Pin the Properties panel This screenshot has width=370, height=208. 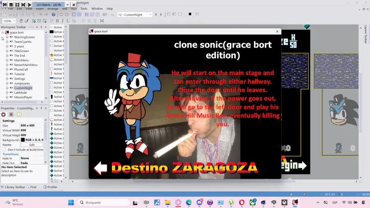(41, 108)
